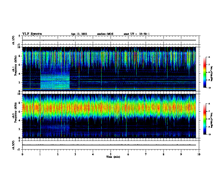The image size is (224, 173).
Task: Click ch.1 frequency tick label "4"
Action: (20, 74)
